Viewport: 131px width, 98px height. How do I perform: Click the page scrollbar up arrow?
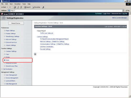[130, 13]
